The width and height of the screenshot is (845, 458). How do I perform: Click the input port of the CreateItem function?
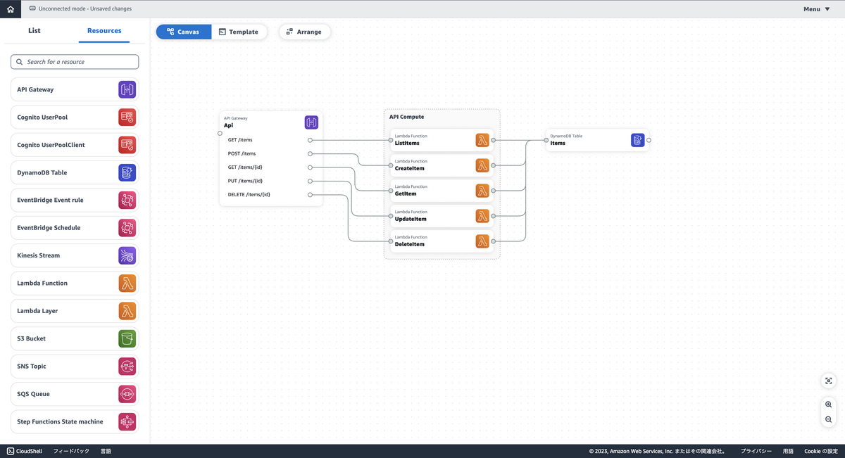390,165
